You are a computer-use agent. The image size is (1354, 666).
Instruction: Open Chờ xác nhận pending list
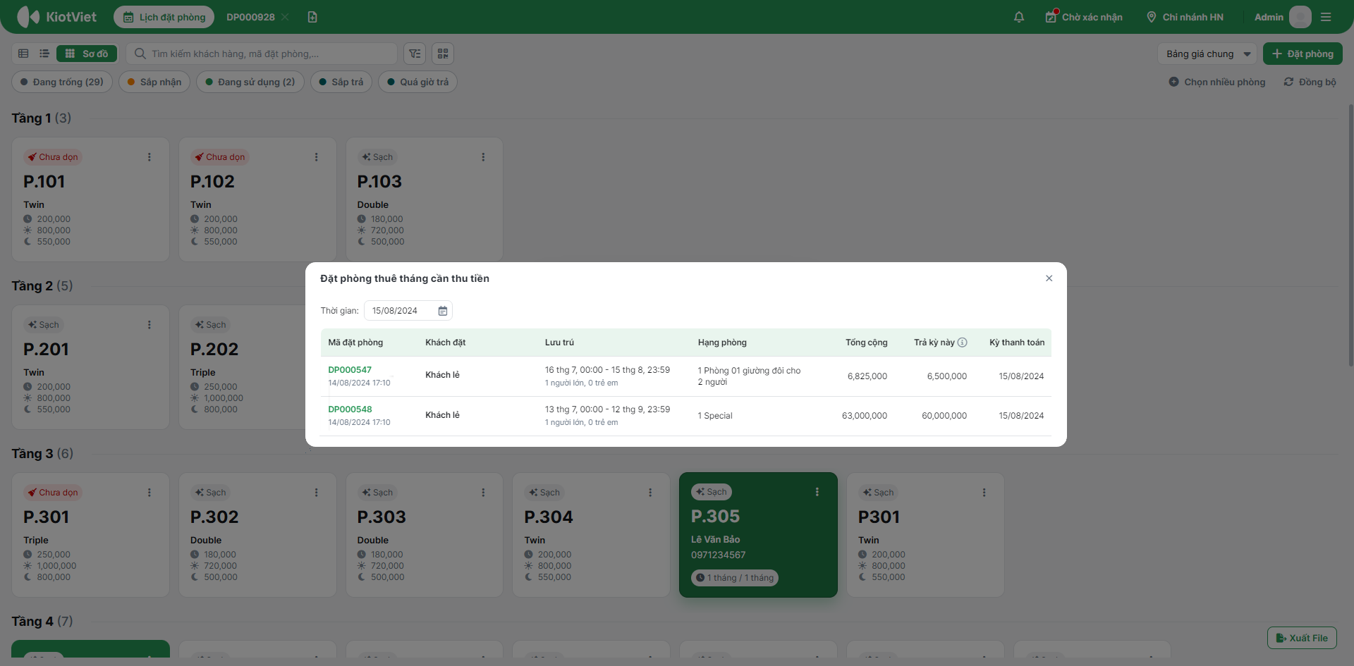click(1084, 17)
